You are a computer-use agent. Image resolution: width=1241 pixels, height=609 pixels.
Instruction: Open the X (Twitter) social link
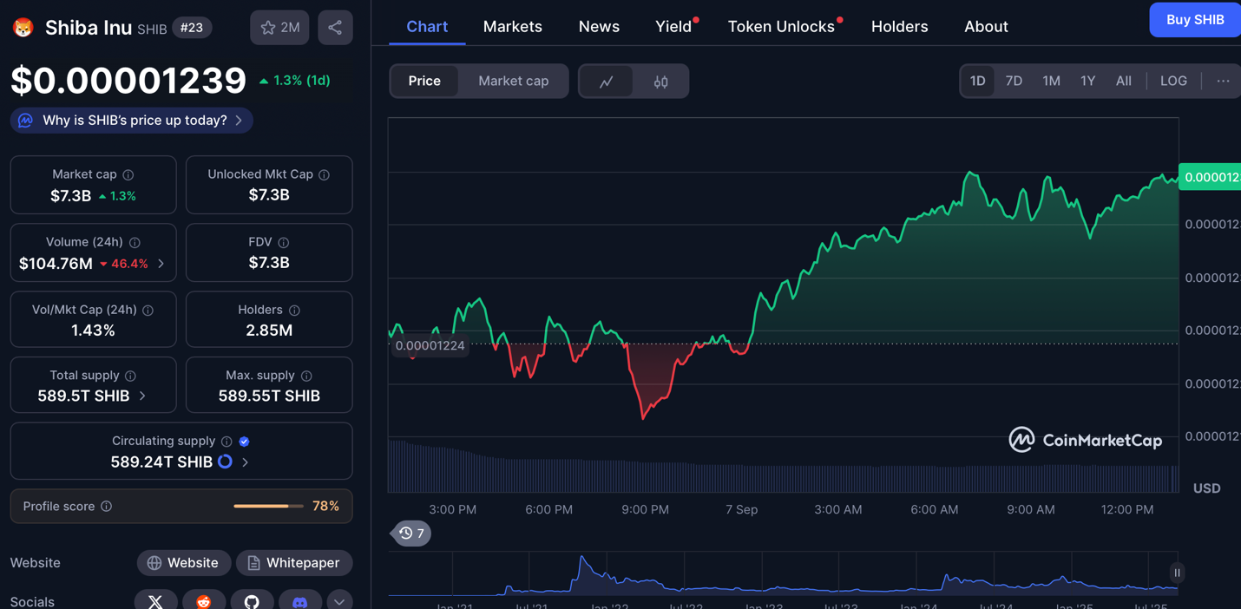(x=155, y=600)
